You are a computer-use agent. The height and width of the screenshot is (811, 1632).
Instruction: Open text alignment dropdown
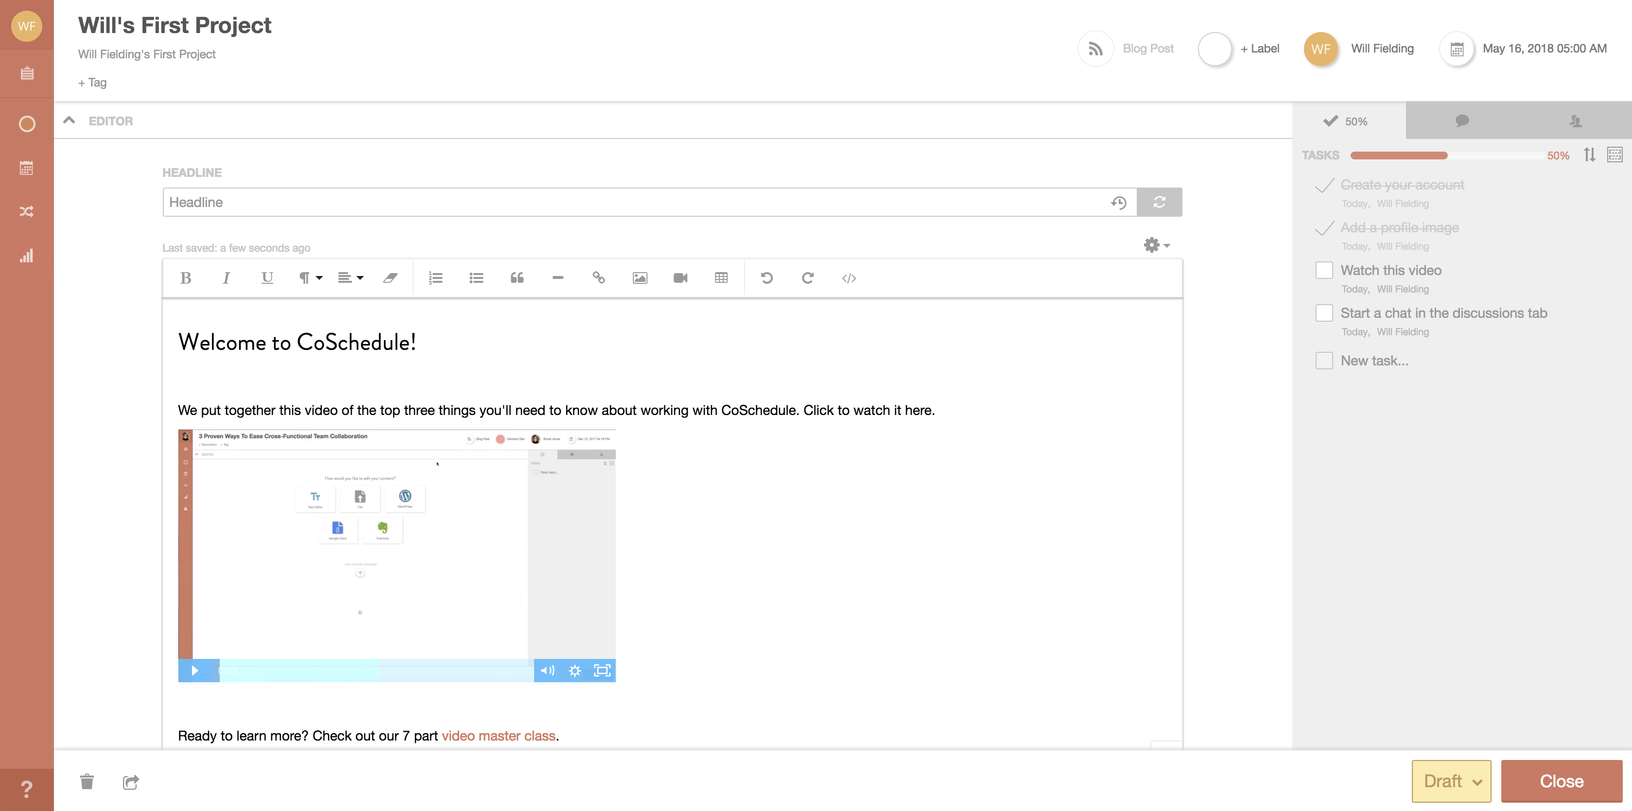(350, 278)
